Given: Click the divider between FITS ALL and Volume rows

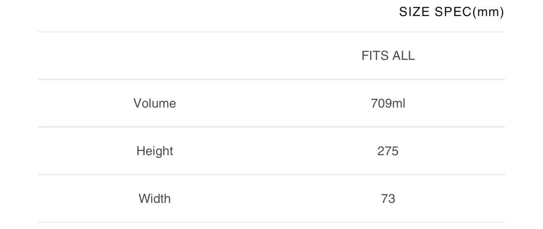Looking at the screenshot, I should [x=271, y=79].
